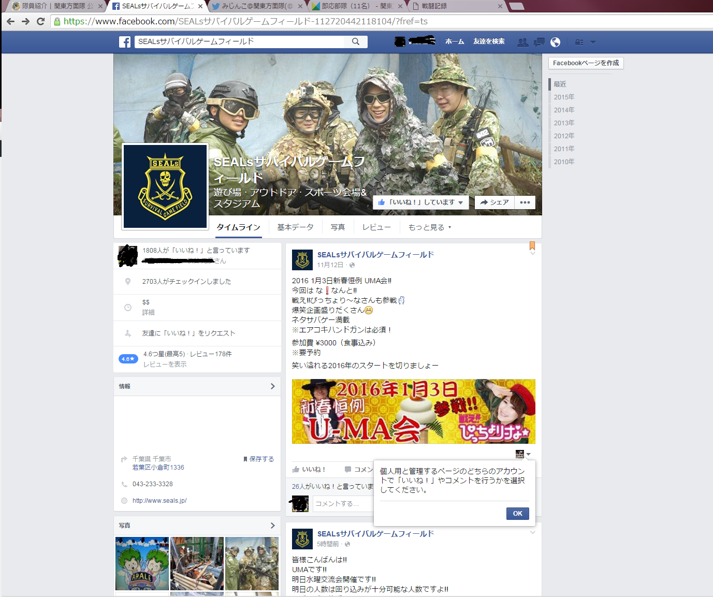Click the page avatar on 5時間前 post
This screenshot has width=713, height=597.
[x=302, y=539]
